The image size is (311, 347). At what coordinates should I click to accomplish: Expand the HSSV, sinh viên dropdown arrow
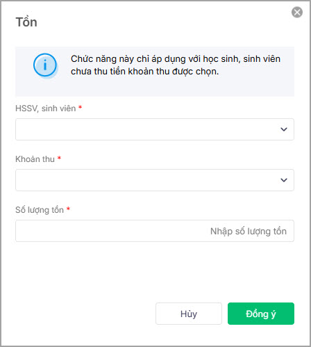(x=284, y=129)
